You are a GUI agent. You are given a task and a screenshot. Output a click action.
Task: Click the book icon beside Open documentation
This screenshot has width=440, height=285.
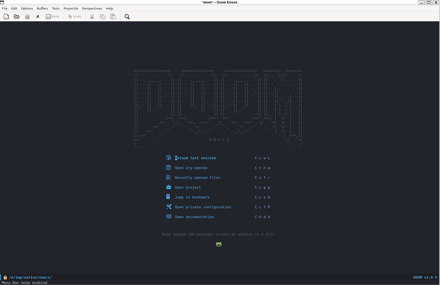[x=169, y=217]
